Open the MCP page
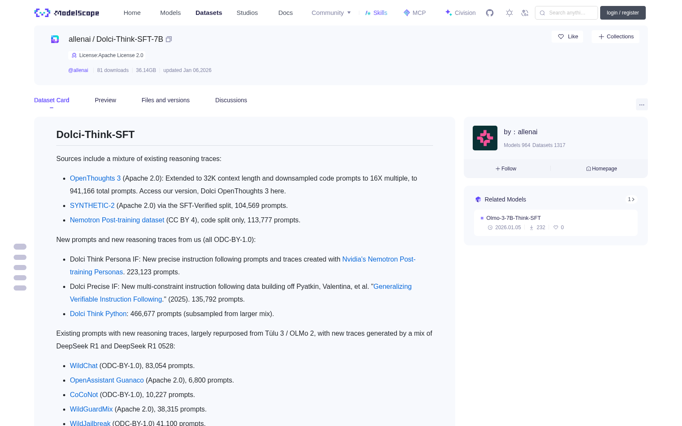682x426 pixels. pyautogui.click(x=415, y=13)
